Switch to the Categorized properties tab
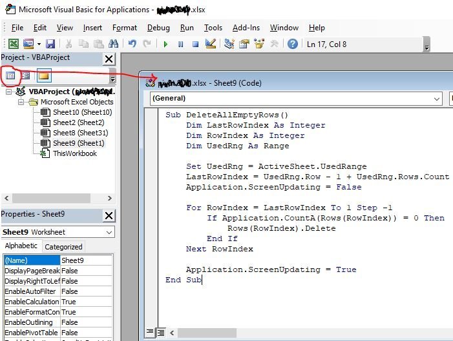453x341 pixels. click(63, 246)
